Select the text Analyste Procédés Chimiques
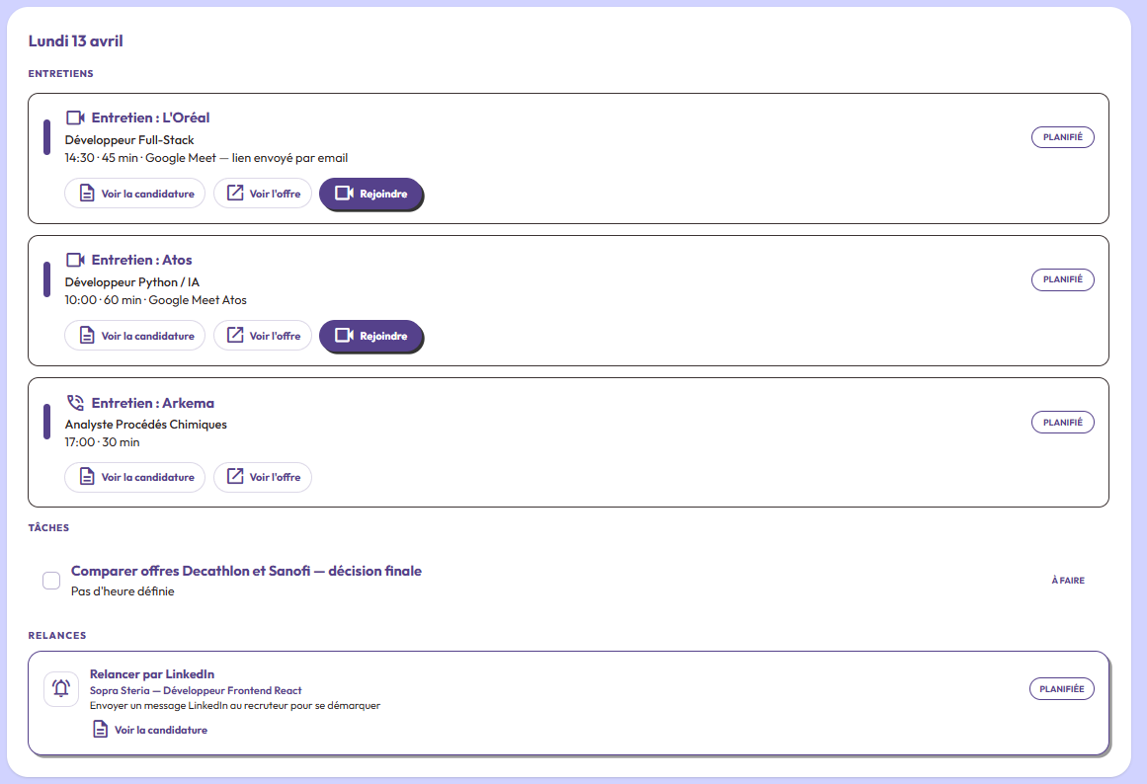This screenshot has height=784, width=1147. click(x=145, y=425)
